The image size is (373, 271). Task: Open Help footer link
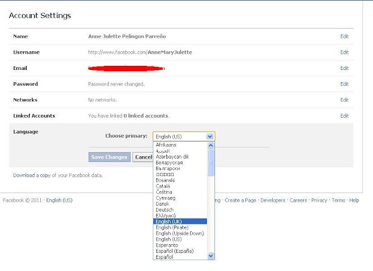click(354, 200)
